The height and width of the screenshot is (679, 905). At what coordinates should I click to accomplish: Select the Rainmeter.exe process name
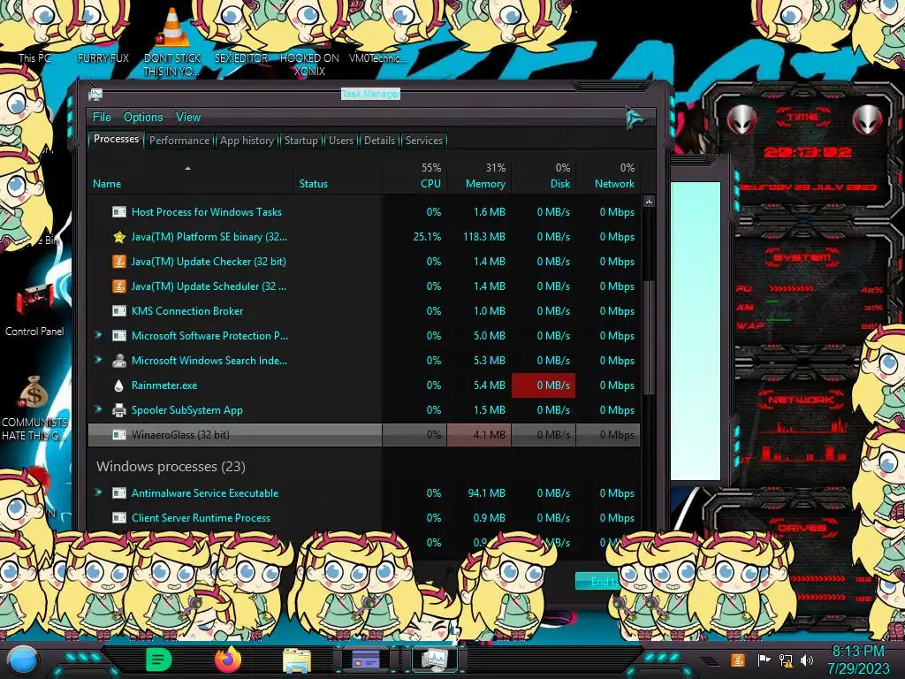[164, 385]
